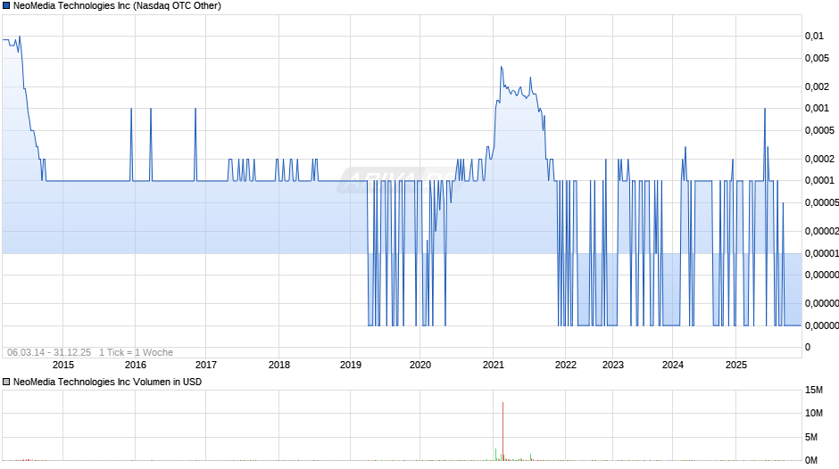Click the 0,01 price axis label
The height and width of the screenshot is (469, 839).
(814, 36)
